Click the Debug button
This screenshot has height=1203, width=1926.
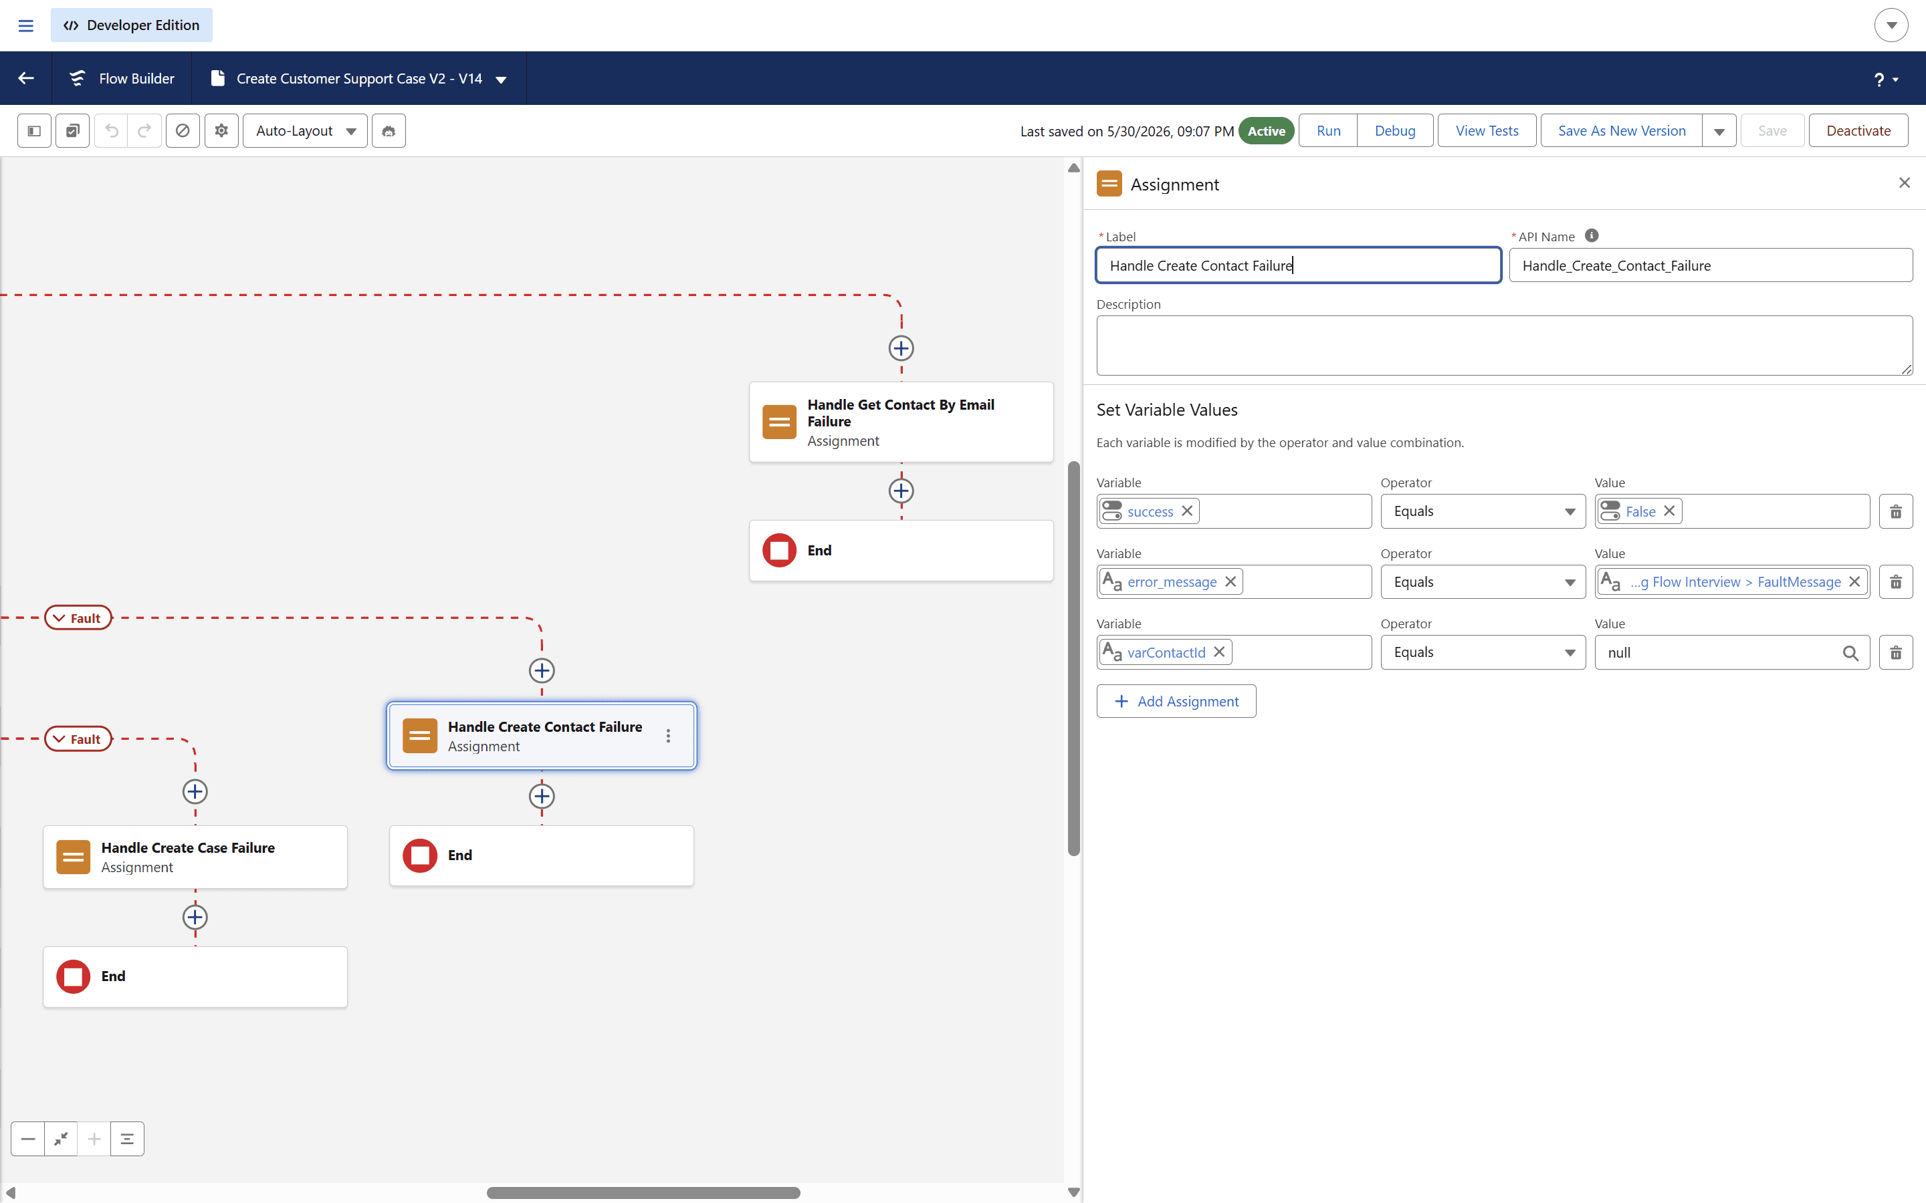[x=1394, y=130]
